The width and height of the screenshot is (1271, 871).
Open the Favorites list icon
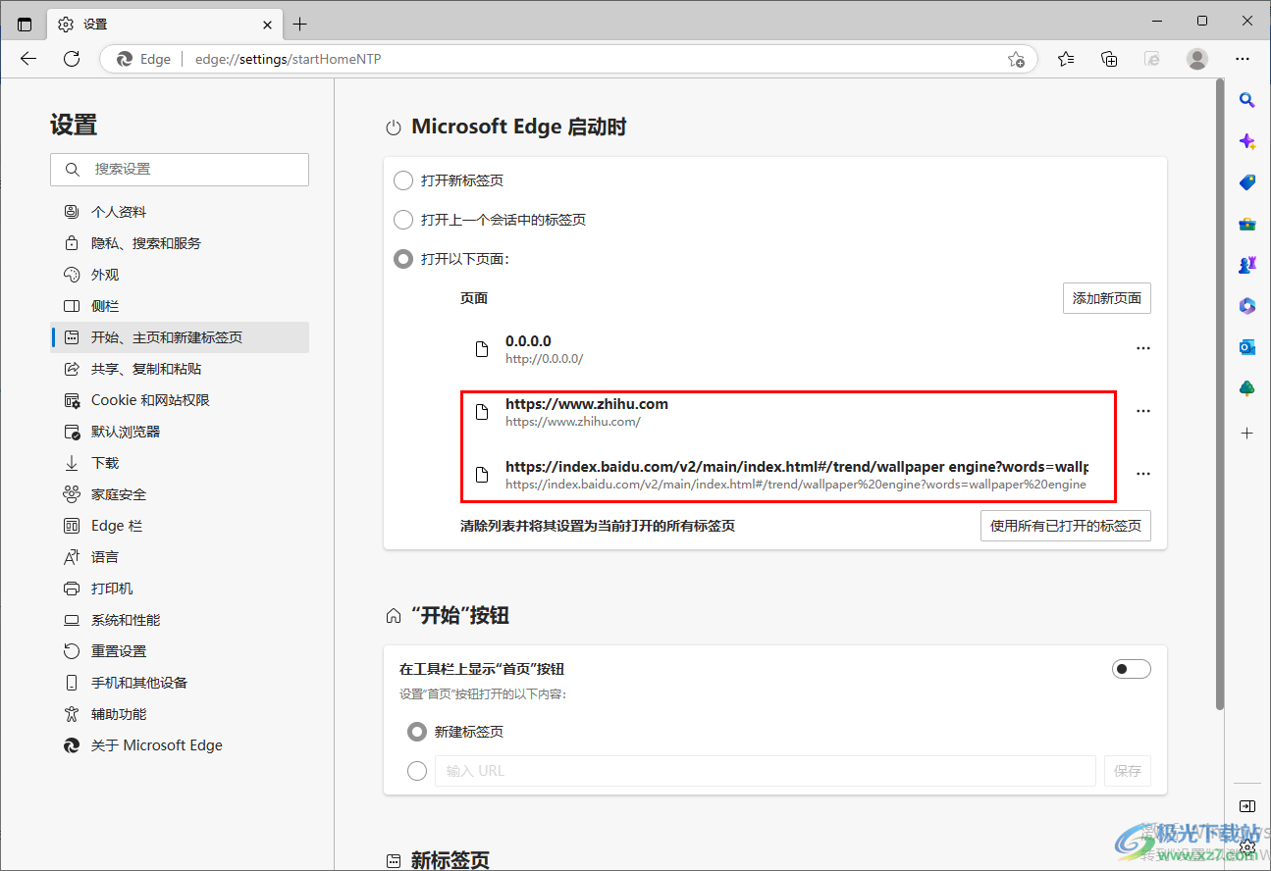tap(1066, 59)
